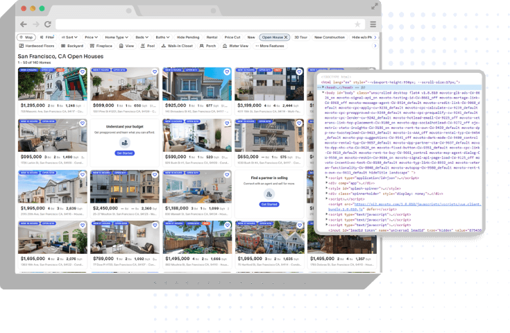Favorite the $3,199,000 listing heart

pos(299,72)
